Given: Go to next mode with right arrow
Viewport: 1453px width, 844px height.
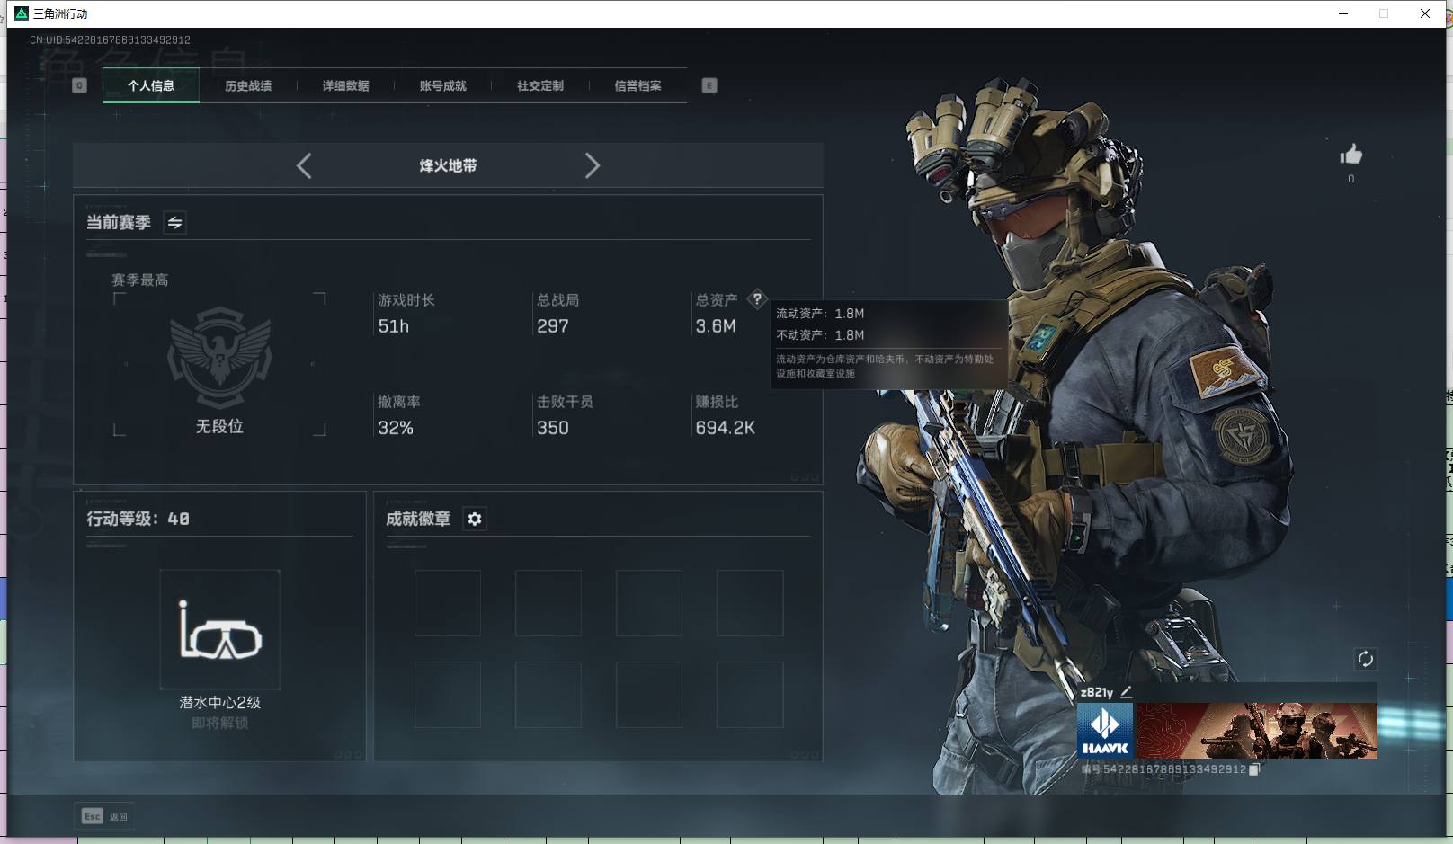Looking at the screenshot, I should pyautogui.click(x=592, y=165).
